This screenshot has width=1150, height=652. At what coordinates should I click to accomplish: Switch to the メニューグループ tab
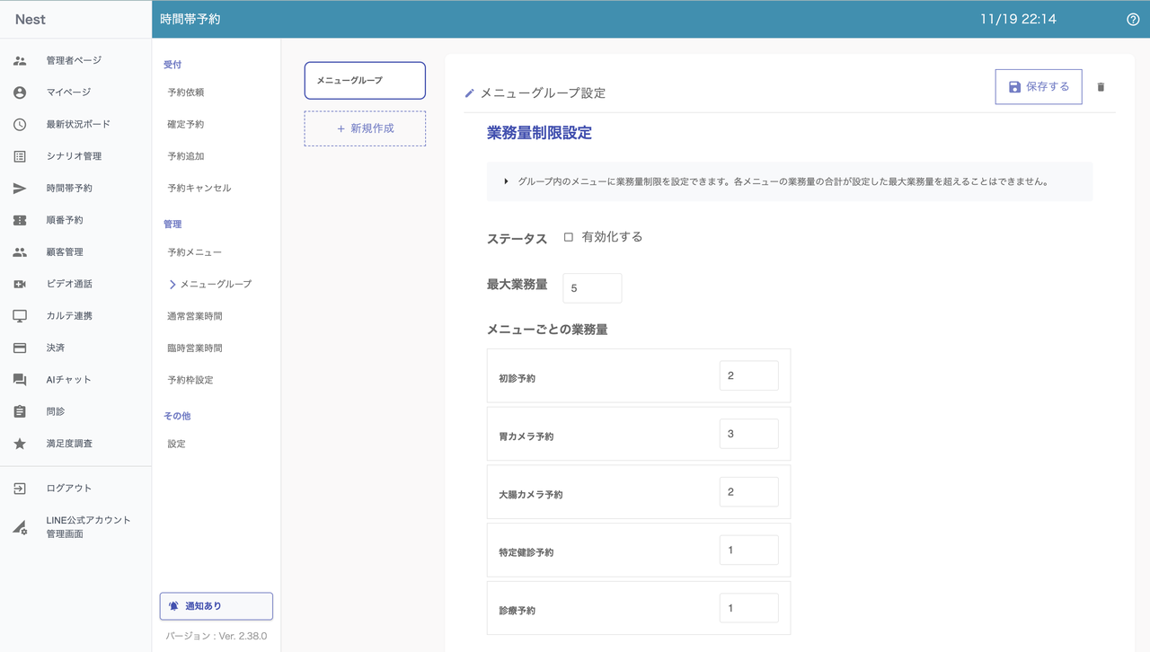click(365, 80)
